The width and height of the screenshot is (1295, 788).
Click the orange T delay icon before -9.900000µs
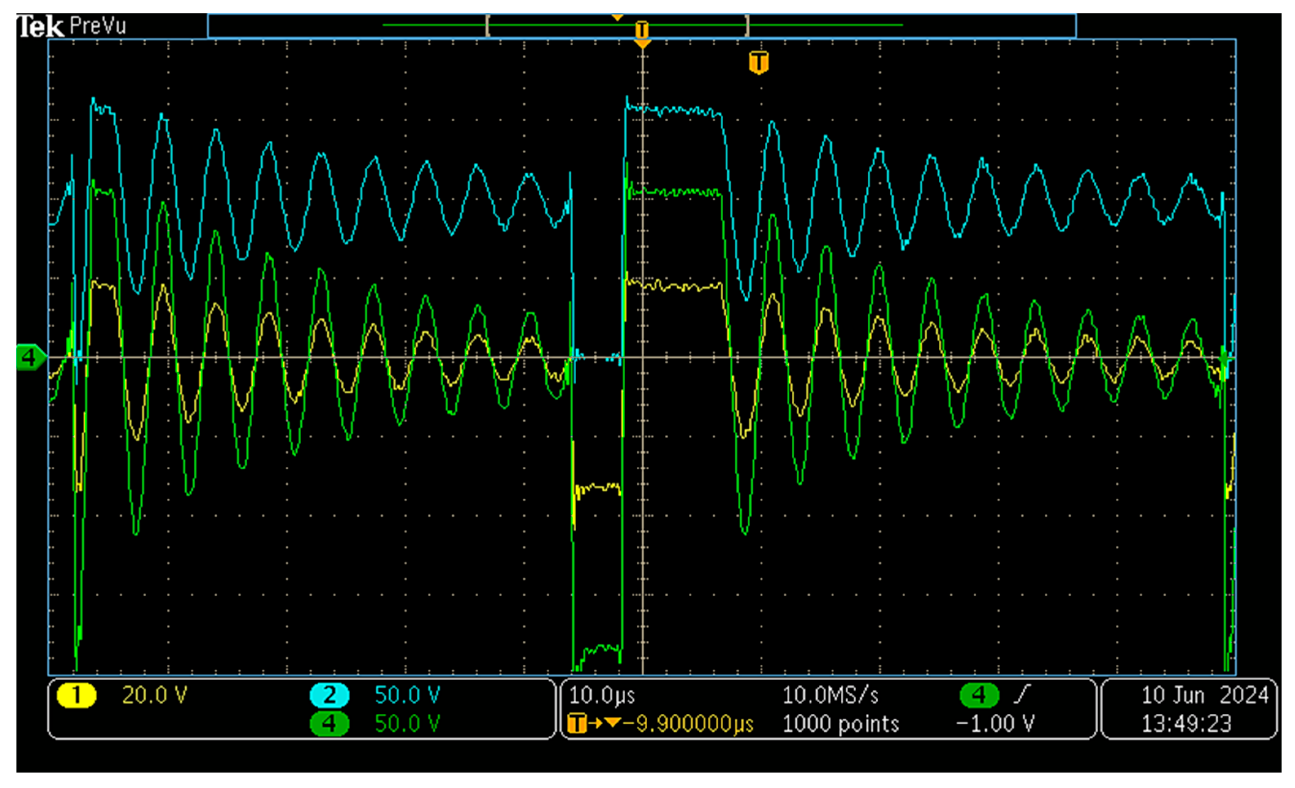(577, 724)
